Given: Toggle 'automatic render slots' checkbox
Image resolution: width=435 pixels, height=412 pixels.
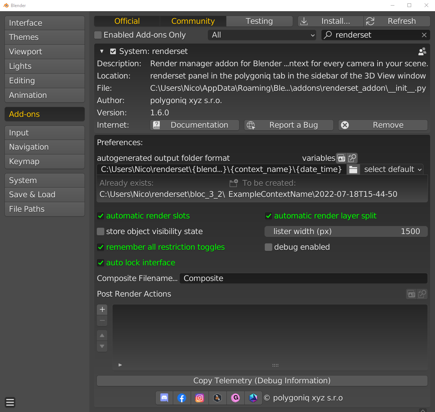Looking at the screenshot, I should click(101, 216).
